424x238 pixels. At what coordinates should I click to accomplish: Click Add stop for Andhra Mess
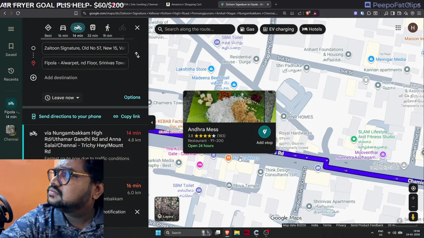pyautogui.click(x=264, y=136)
